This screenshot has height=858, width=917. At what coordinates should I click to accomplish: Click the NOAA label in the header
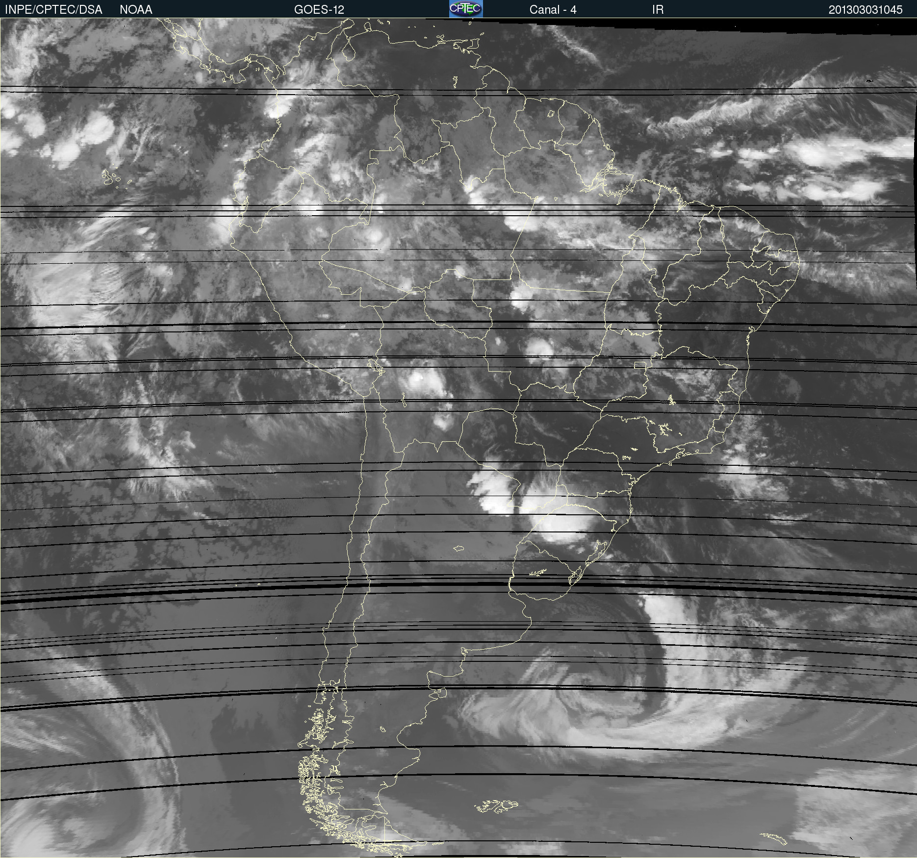click(x=136, y=9)
